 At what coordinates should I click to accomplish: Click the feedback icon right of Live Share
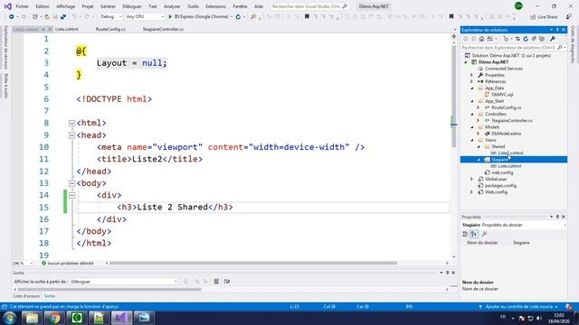569,16
